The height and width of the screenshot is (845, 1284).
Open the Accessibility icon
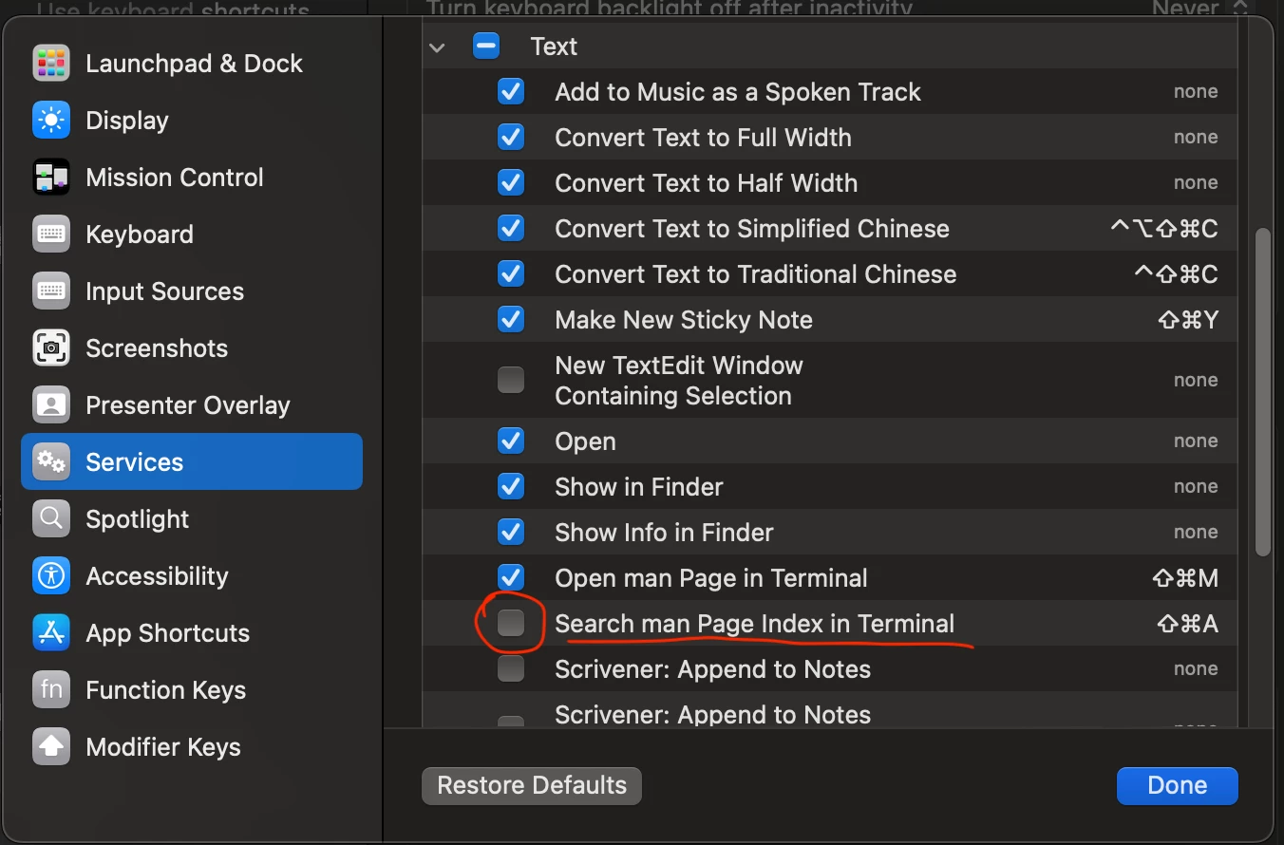tap(51, 576)
